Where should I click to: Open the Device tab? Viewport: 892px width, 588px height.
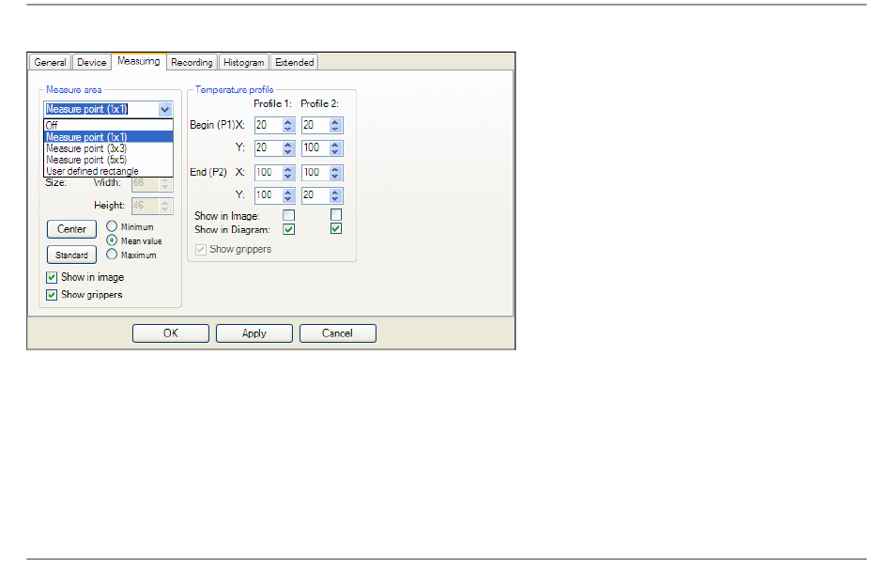91,63
